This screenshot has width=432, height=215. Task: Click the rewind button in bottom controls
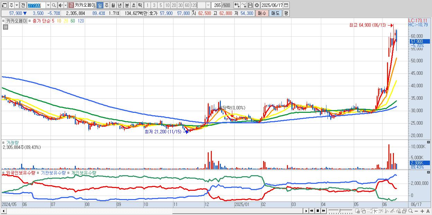tap(312, 211)
